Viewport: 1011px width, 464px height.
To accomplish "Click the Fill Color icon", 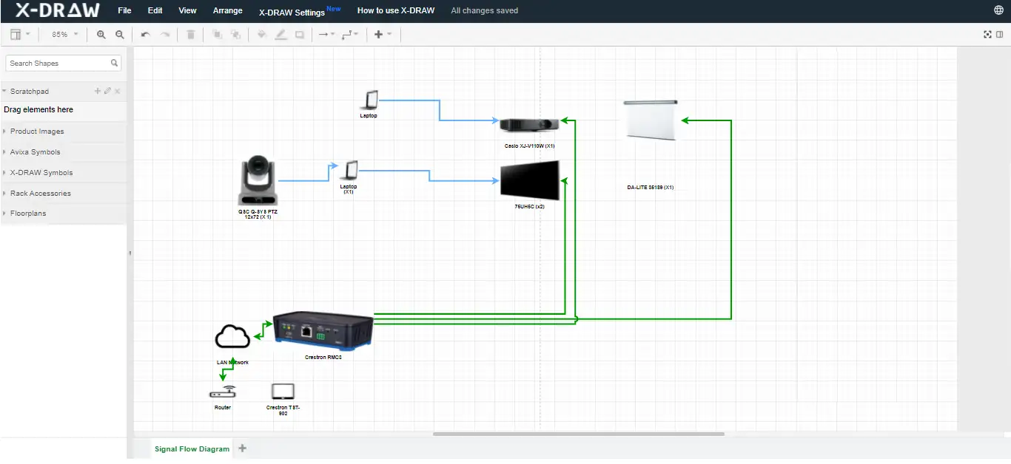I will pyautogui.click(x=262, y=34).
